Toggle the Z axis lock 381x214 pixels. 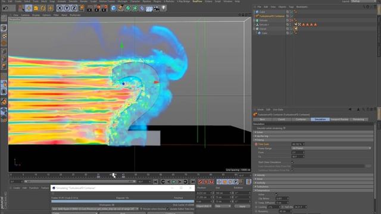[x=74, y=8]
